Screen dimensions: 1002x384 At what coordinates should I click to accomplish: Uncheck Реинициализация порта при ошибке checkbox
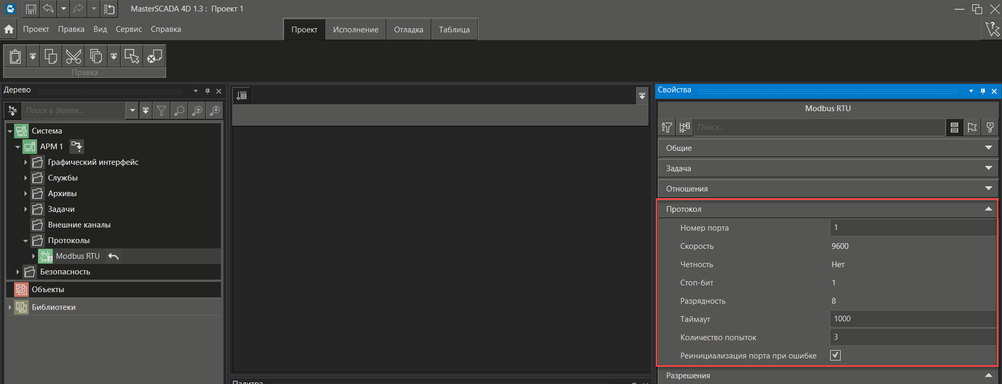(835, 355)
